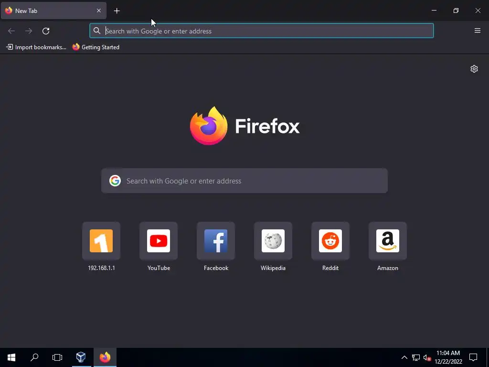This screenshot has width=489, height=367.
Task: Open the YouTube shortcut tile
Action: point(159,241)
